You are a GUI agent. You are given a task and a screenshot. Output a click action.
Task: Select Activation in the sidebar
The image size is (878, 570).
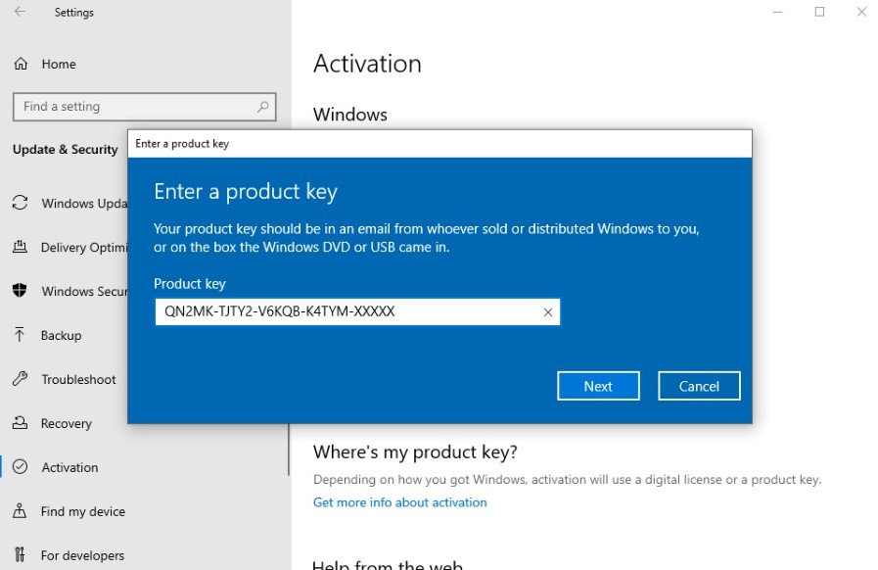pyautogui.click(x=69, y=467)
